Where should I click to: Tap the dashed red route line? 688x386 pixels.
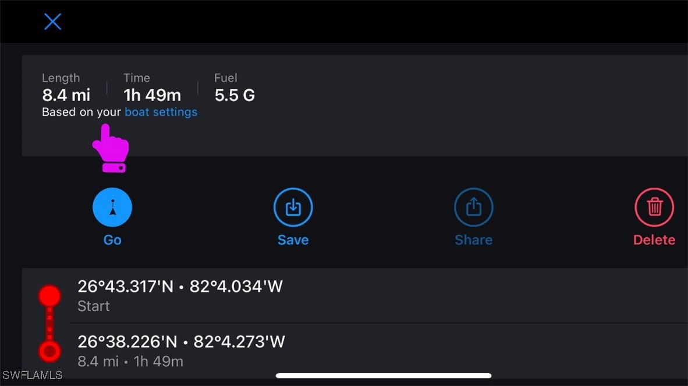click(x=49, y=324)
